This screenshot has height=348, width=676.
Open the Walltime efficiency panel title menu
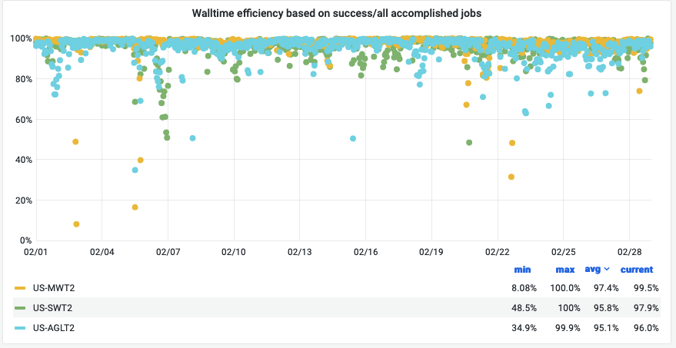tap(338, 13)
